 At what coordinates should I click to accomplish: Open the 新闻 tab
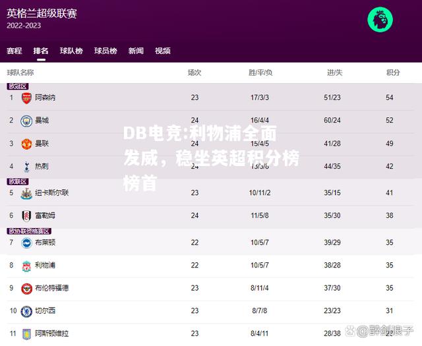click(x=136, y=51)
